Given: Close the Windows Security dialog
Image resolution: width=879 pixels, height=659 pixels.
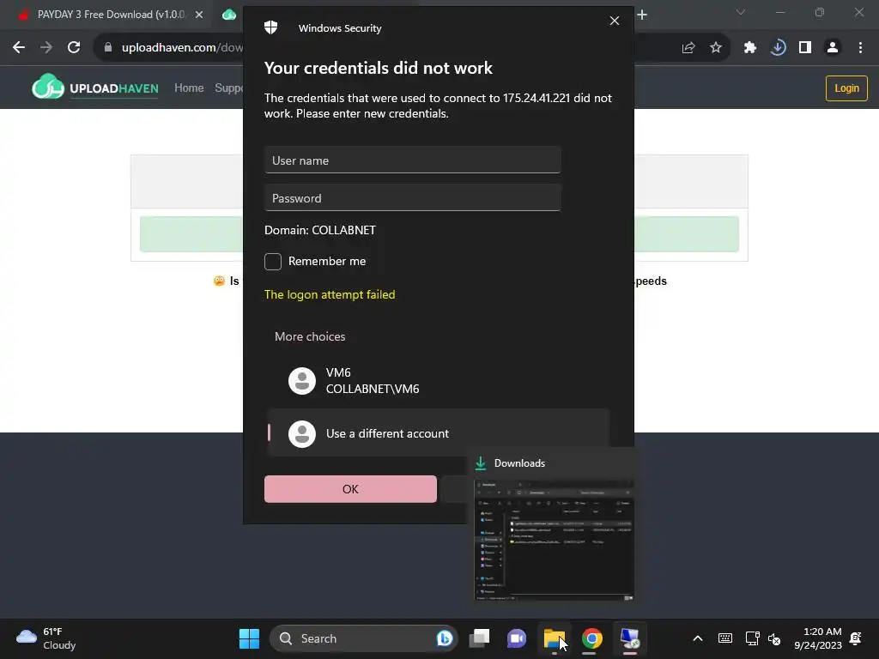Looking at the screenshot, I should tap(615, 21).
